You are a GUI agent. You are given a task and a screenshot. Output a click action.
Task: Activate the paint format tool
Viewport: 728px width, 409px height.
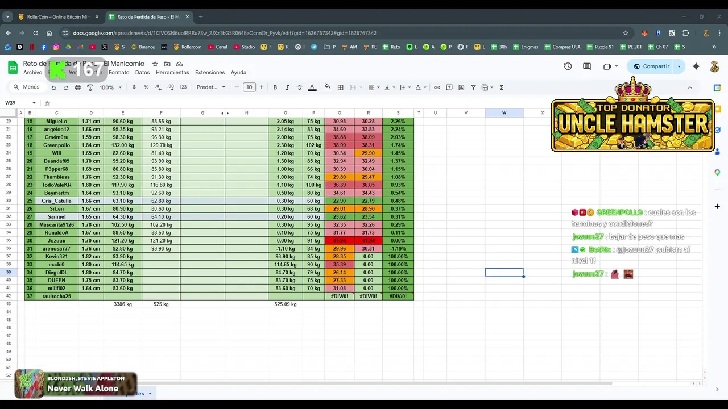pyautogui.click(x=90, y=87)
